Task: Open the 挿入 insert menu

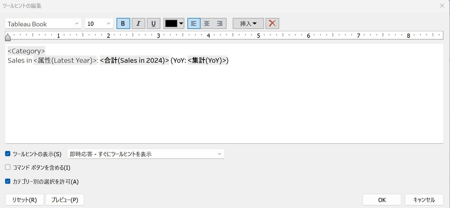Action: 248,24
